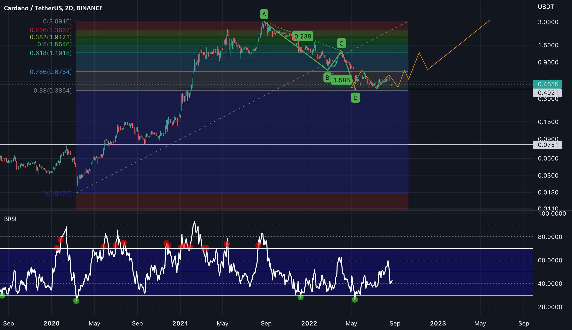
Task: Click Fibonacci level 0(3.0916) label
Action: pyautogui.click(x=57, y=21)
